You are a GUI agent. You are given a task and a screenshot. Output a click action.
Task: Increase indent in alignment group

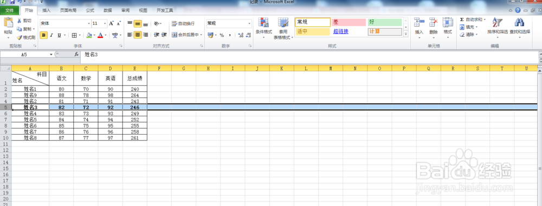[164, 35]
